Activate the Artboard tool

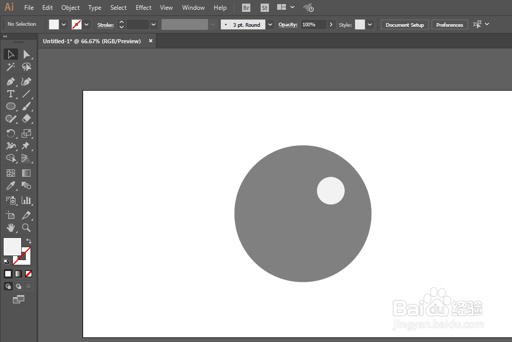pos(11,215)
